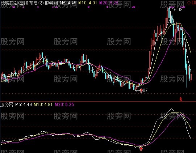Screen dimensions: 196x153
Task: Click the red S sell signal marker
Action: click(181, 99)
